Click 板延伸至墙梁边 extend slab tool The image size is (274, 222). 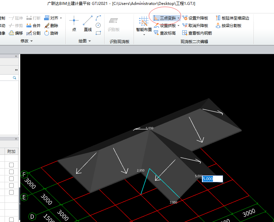(233, 18)
